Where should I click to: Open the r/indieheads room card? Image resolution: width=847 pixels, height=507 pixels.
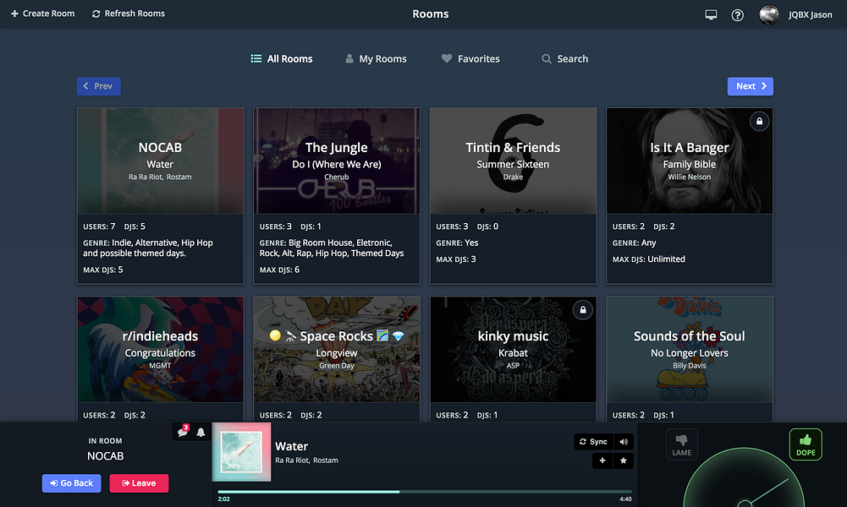point(161,358)
